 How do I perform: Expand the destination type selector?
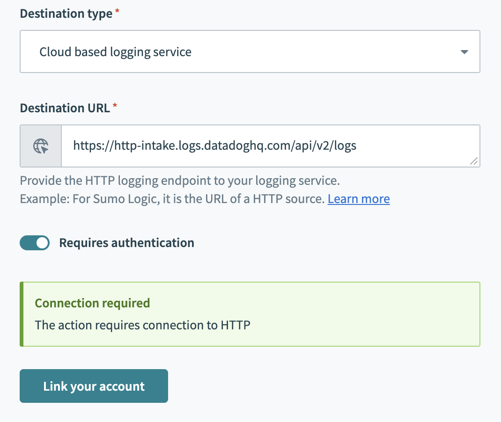coord(250,51)
